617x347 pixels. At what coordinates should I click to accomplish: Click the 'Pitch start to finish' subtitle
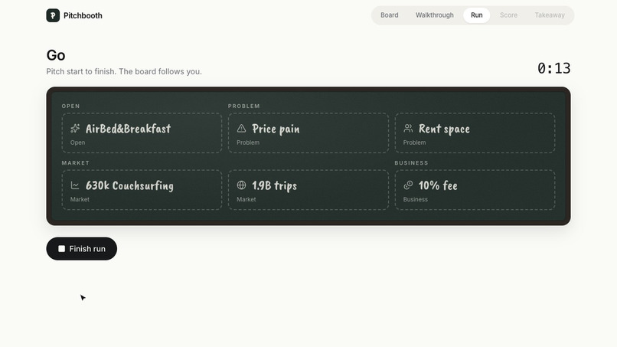(124, 72)
